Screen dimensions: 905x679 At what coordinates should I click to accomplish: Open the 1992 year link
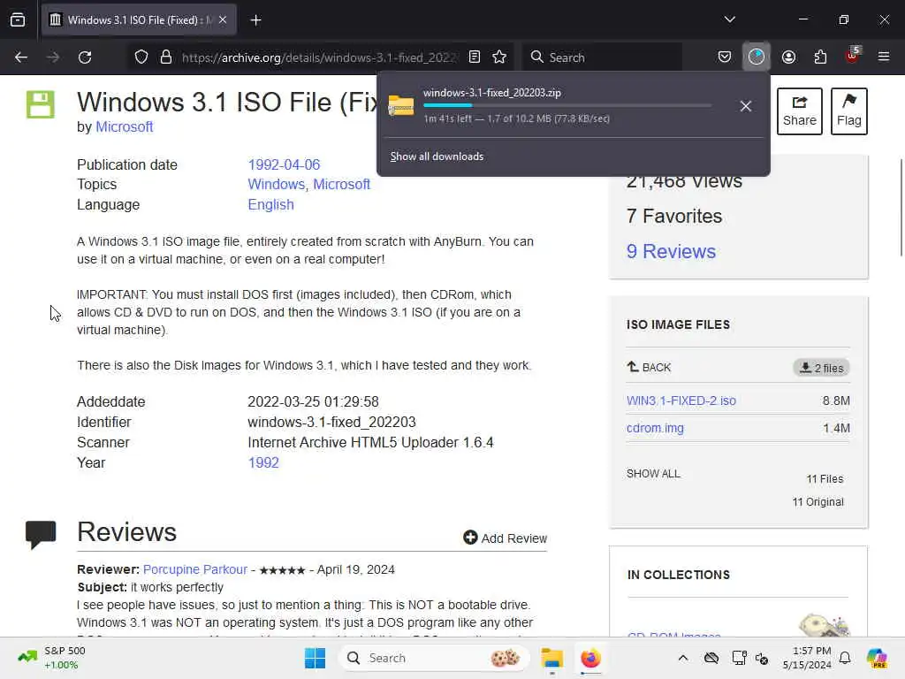click(263, 462)
